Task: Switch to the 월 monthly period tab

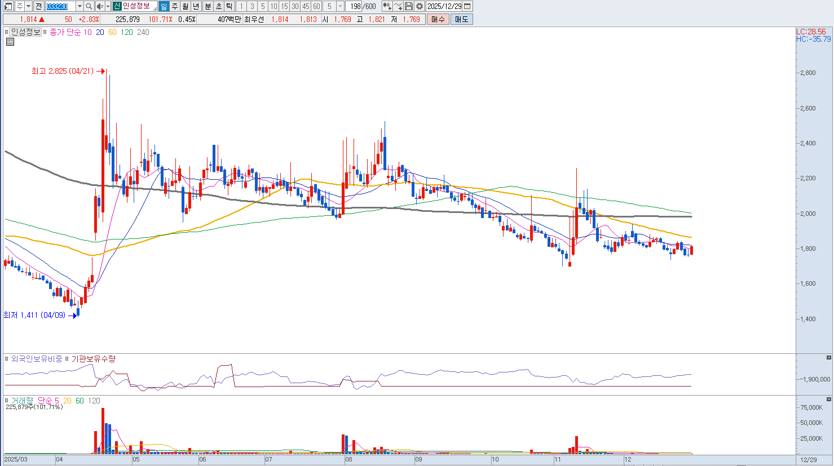Action: point(185,6)
